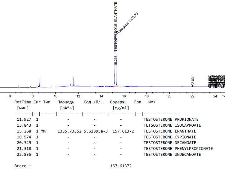Click the RetTime column header

pos(23,102)
